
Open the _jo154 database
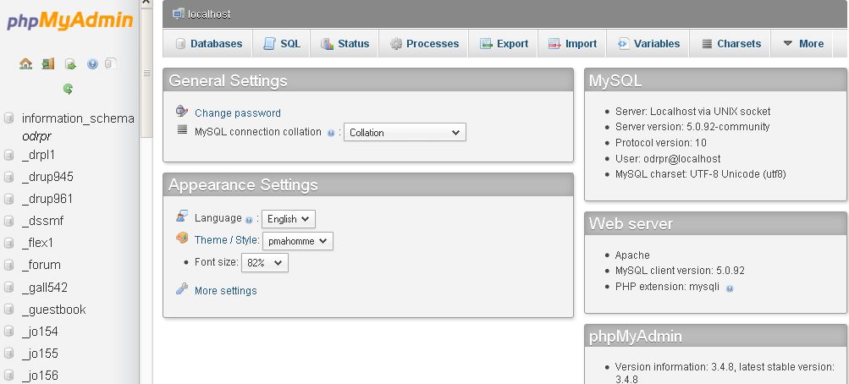(40, 332)
